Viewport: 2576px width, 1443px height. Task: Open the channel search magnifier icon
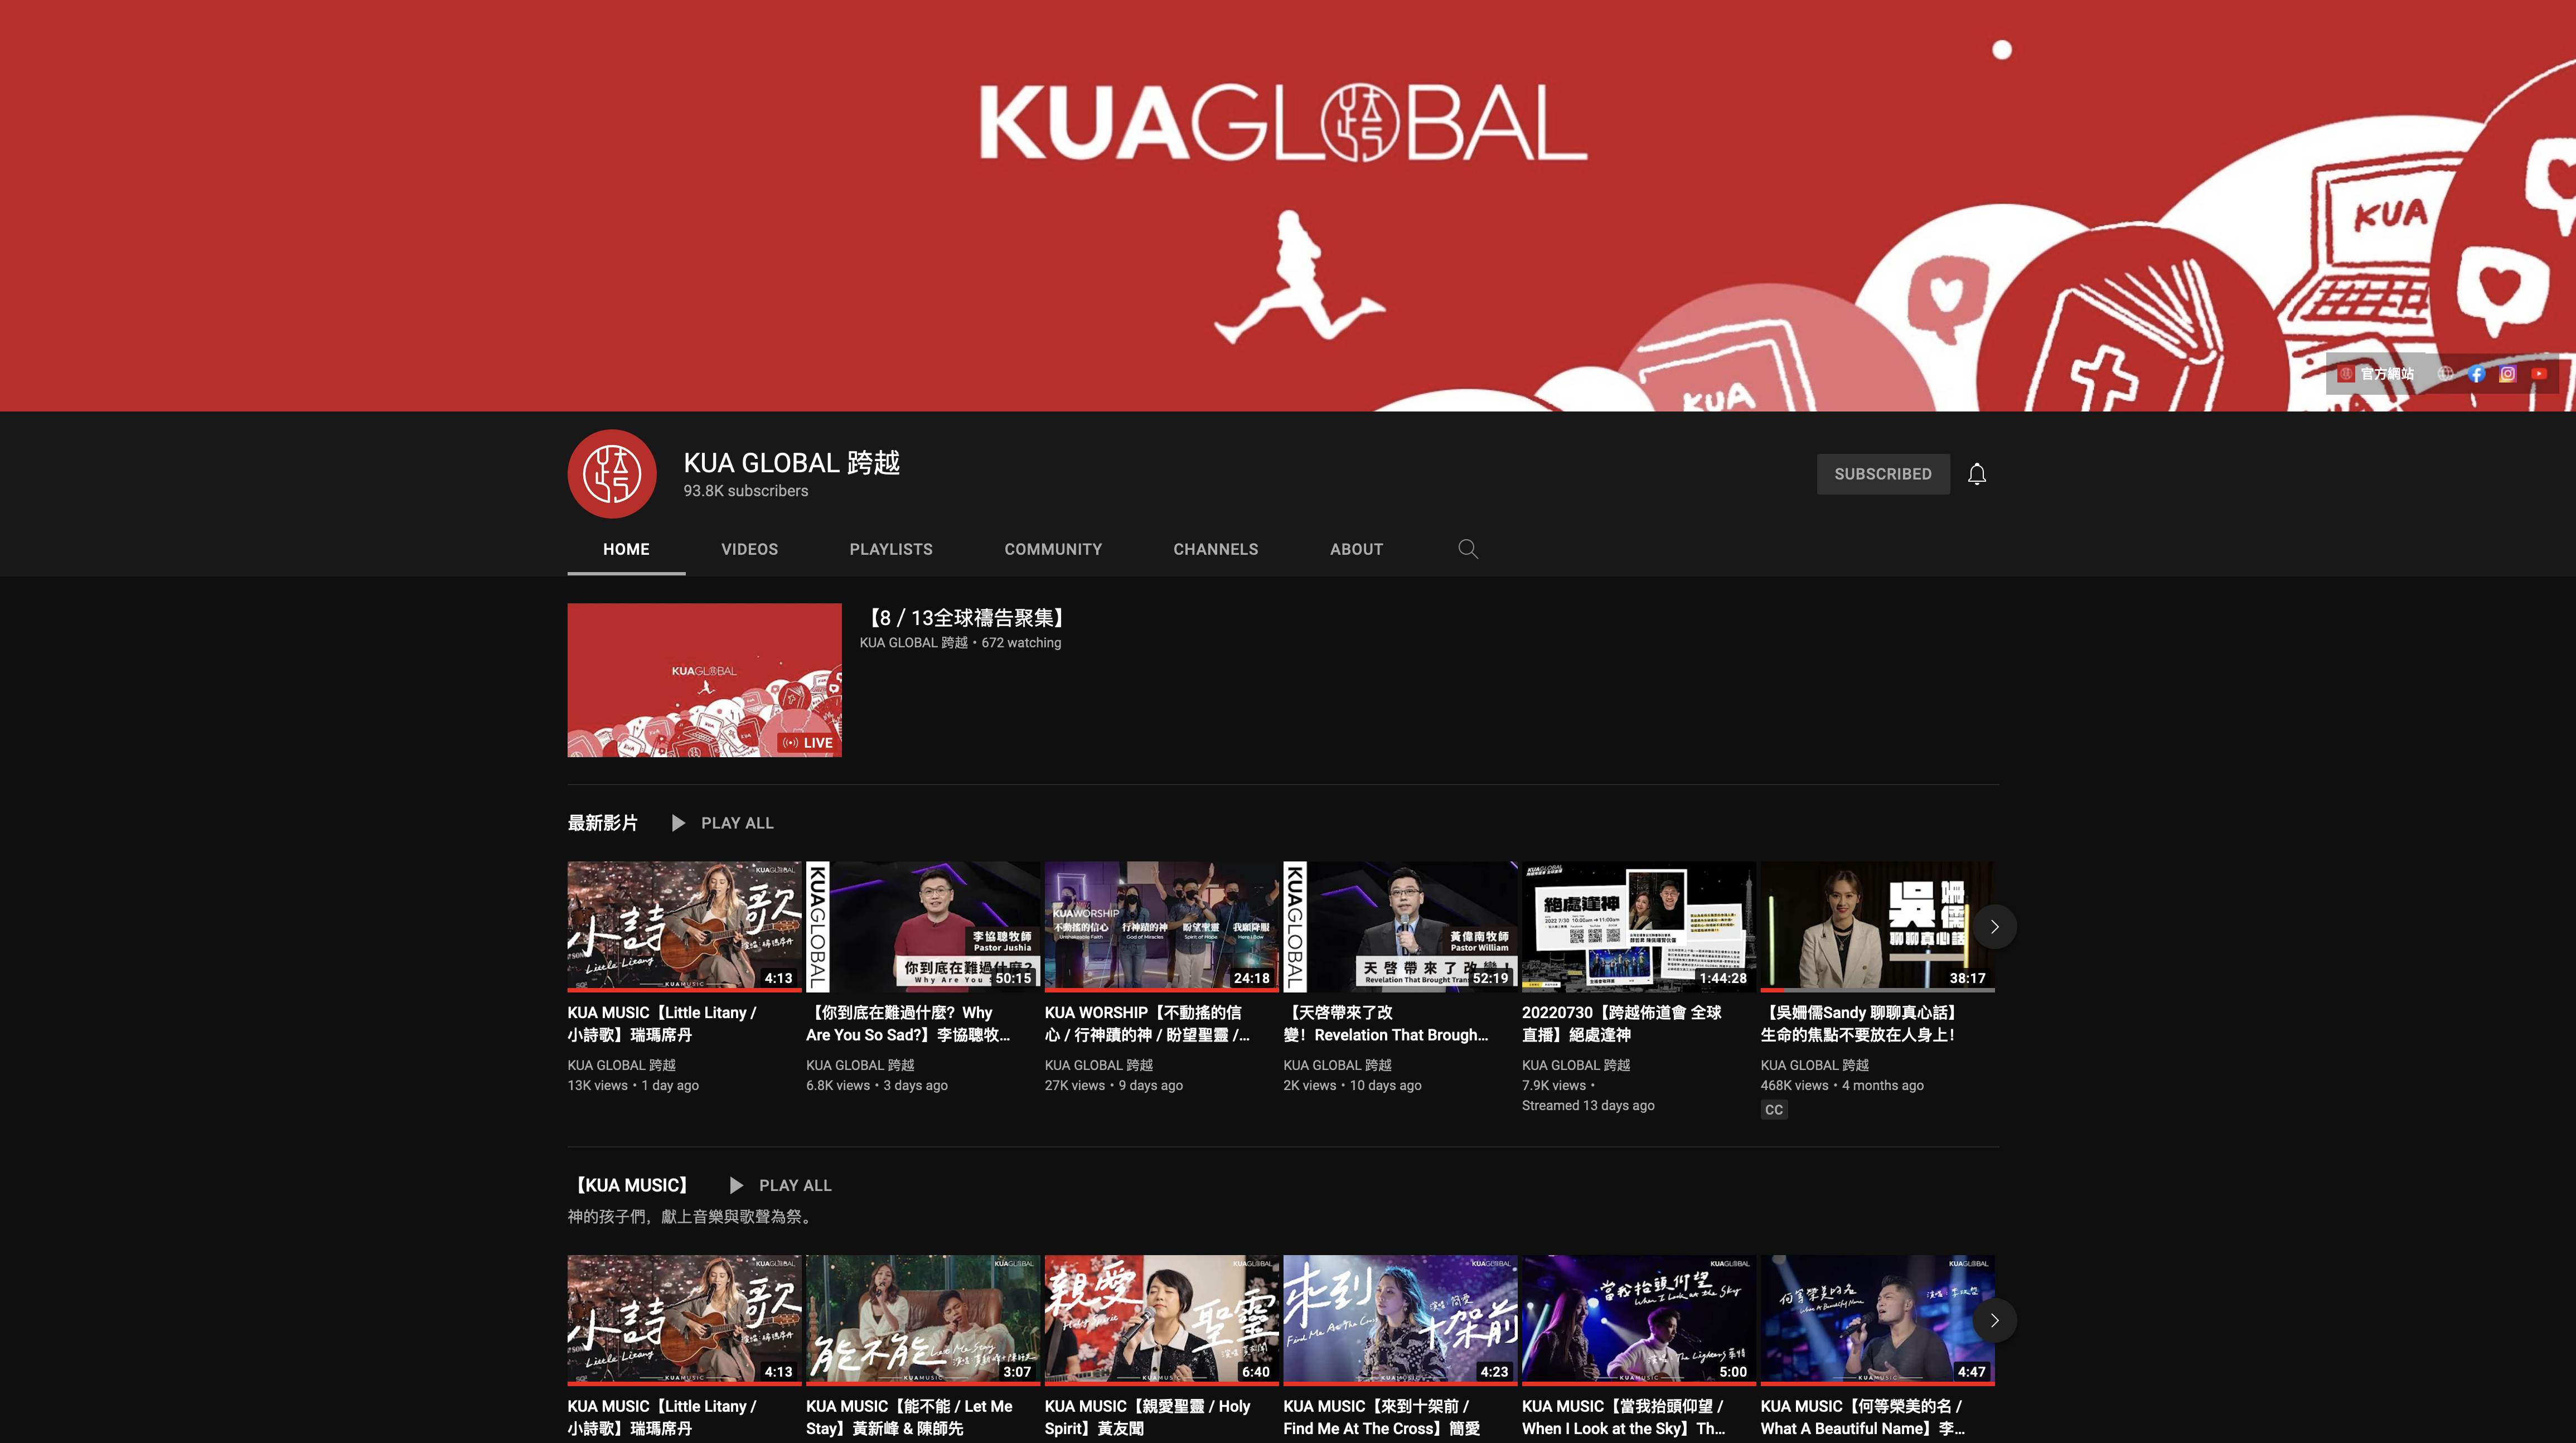[1468, 549]
